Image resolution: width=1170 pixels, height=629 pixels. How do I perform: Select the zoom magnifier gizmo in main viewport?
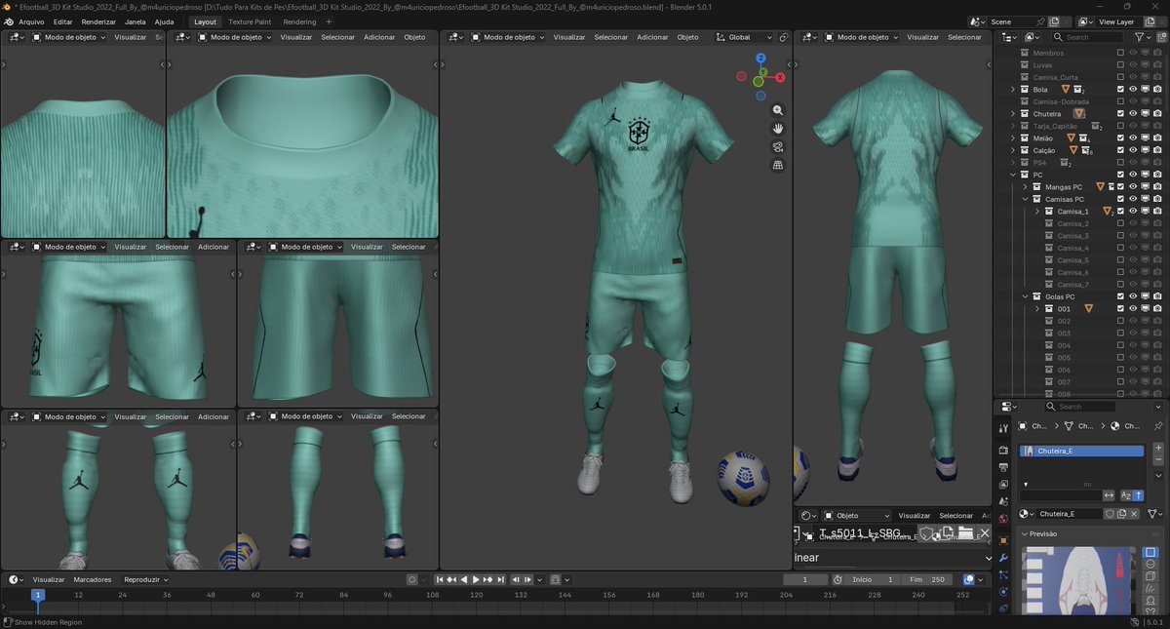click(x=778, y=110)
